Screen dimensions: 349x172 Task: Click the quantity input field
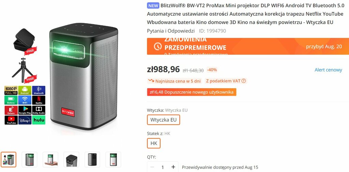[x=163, y=167]
